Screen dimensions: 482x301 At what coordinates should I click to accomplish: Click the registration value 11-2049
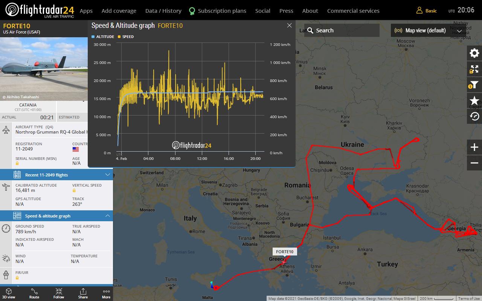(x=24, y=149)
